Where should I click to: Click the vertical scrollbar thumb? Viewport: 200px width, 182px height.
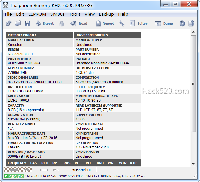coord(193,84)
